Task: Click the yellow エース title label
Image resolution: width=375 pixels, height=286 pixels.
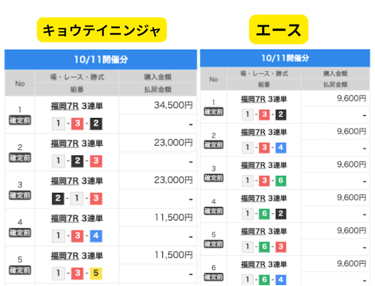Action: [x=279, y=29]
